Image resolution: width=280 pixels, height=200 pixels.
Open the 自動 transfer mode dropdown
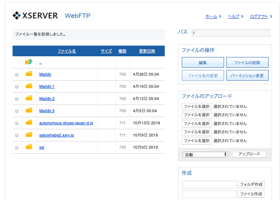click(205, 154)
